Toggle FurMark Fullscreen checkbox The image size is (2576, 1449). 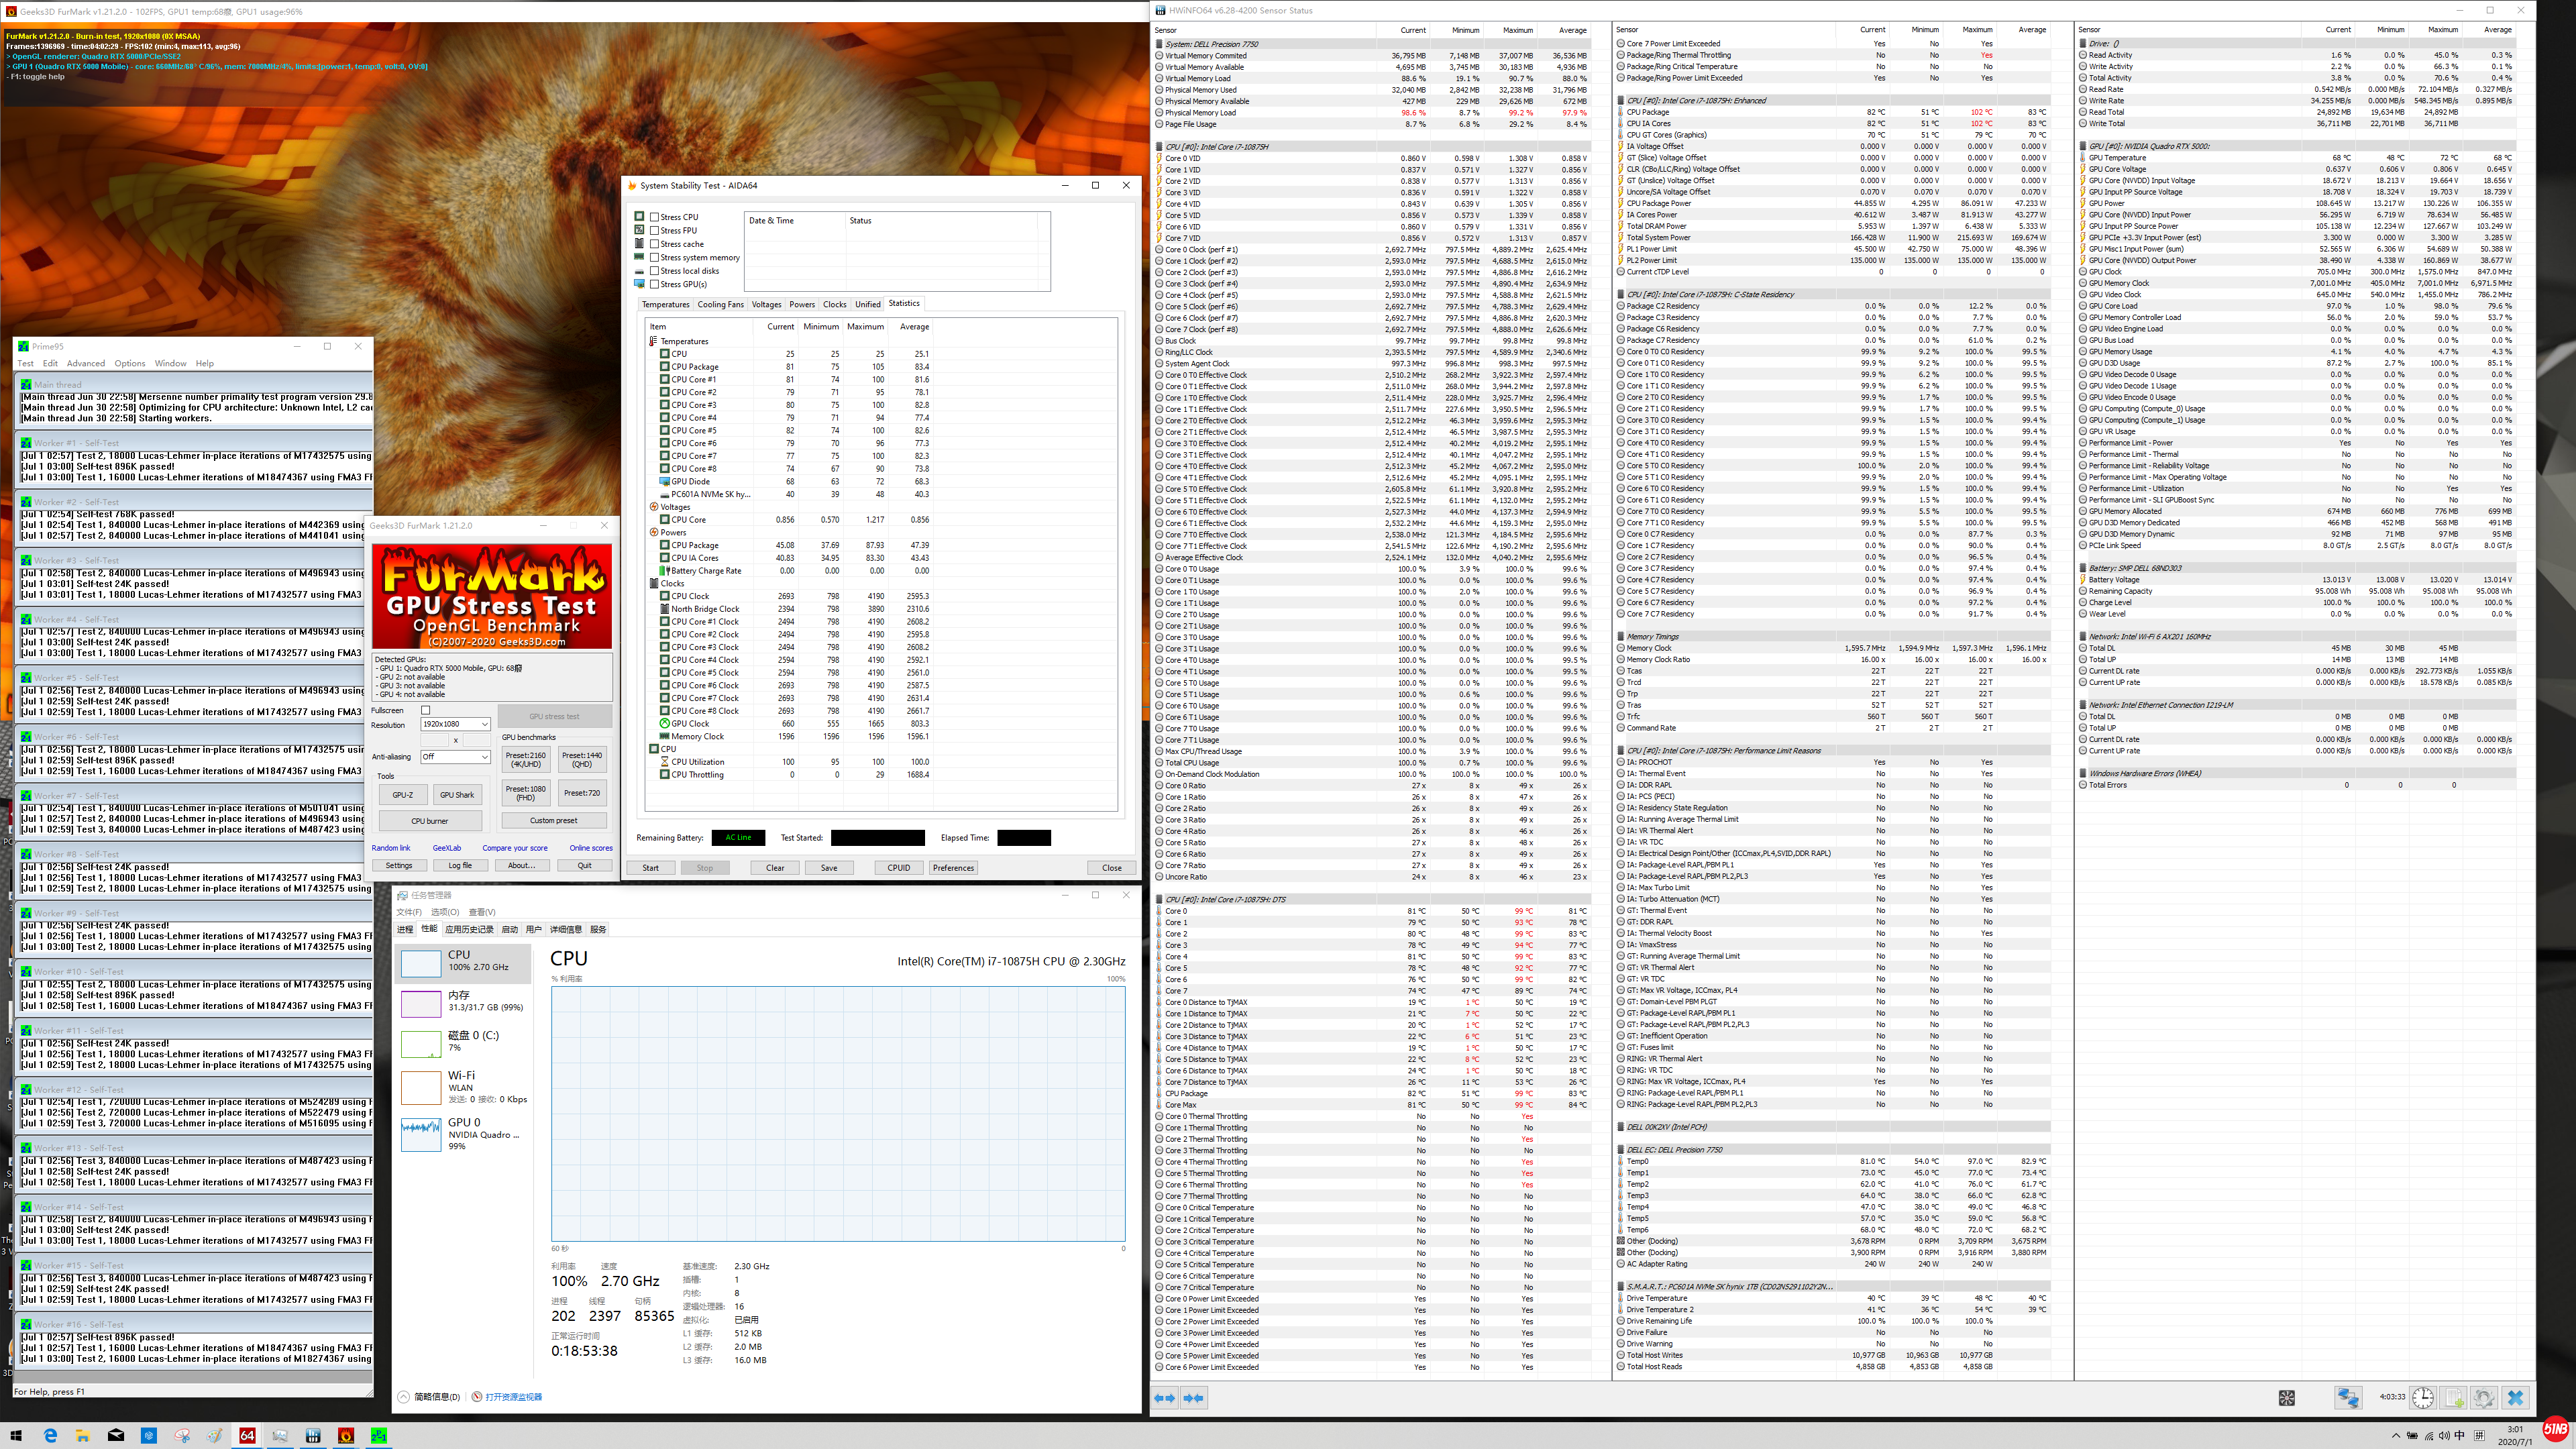coord(426,710)
